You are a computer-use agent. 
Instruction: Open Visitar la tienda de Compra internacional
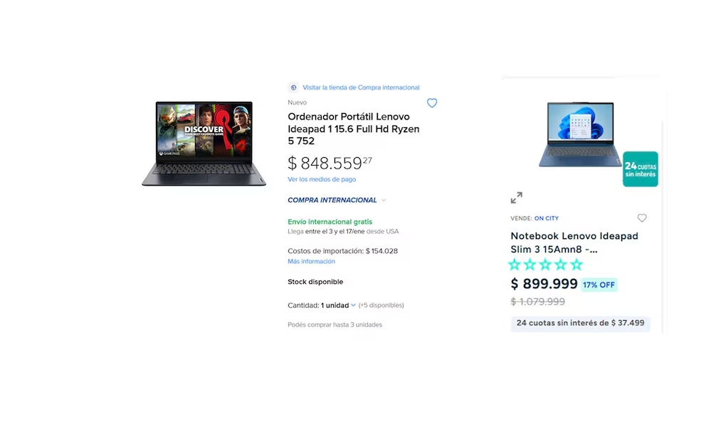click(361, 87)
